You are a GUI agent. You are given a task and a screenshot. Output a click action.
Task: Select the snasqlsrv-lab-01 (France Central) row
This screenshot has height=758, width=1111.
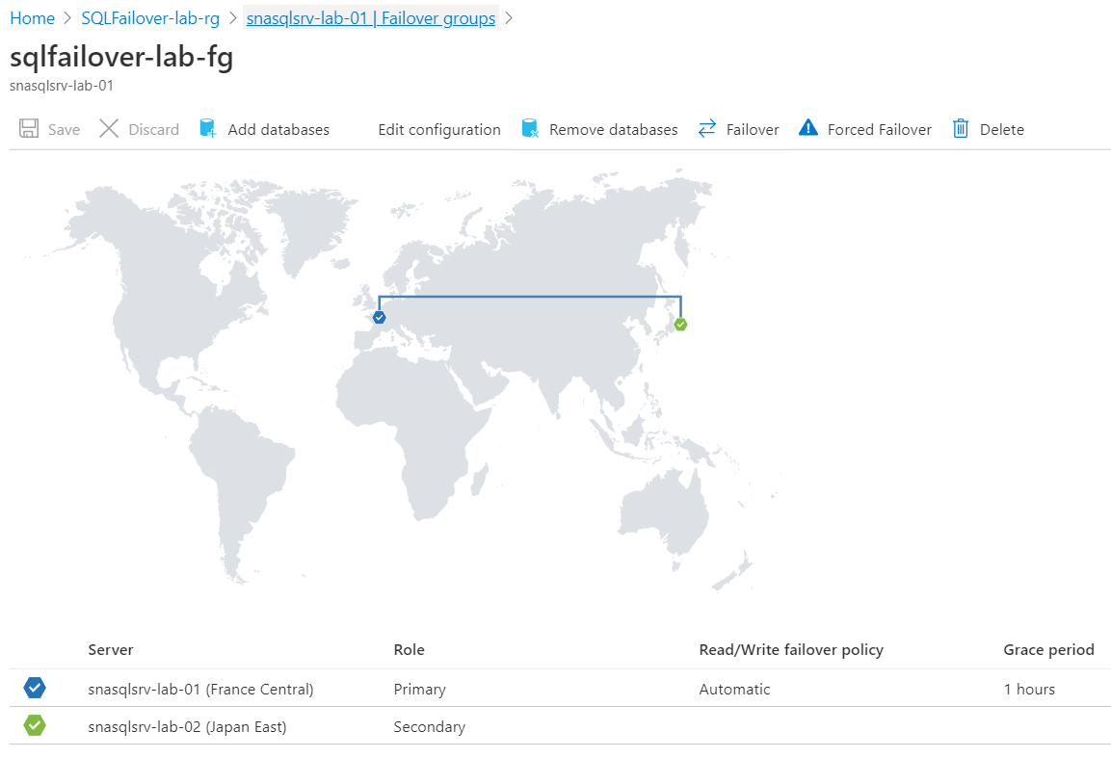(560, 689)
